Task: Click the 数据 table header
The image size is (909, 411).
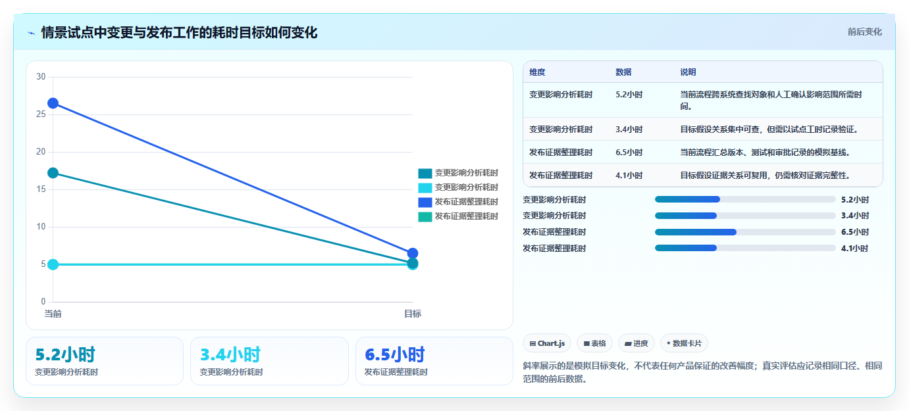Action: pyautogui.click(x=623, y=72)
